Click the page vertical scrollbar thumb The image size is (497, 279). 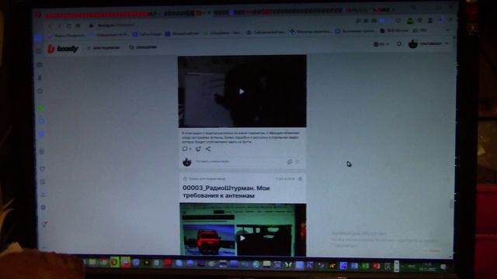pyautogui.click(x=451, y=205)
